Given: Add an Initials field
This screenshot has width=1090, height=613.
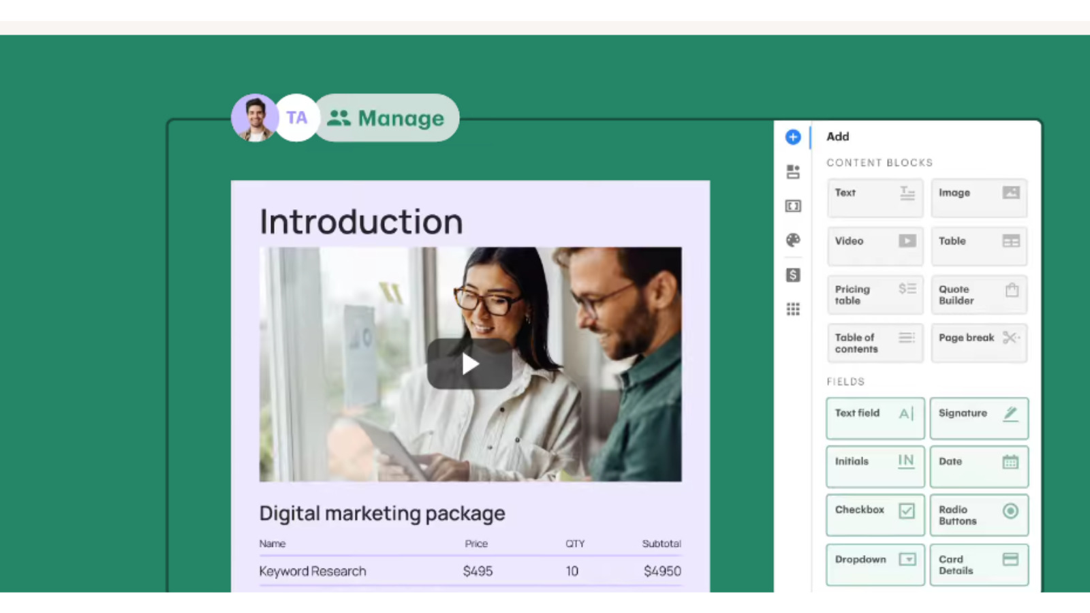Looking at the screenshot, I should (x=875, y=467).
